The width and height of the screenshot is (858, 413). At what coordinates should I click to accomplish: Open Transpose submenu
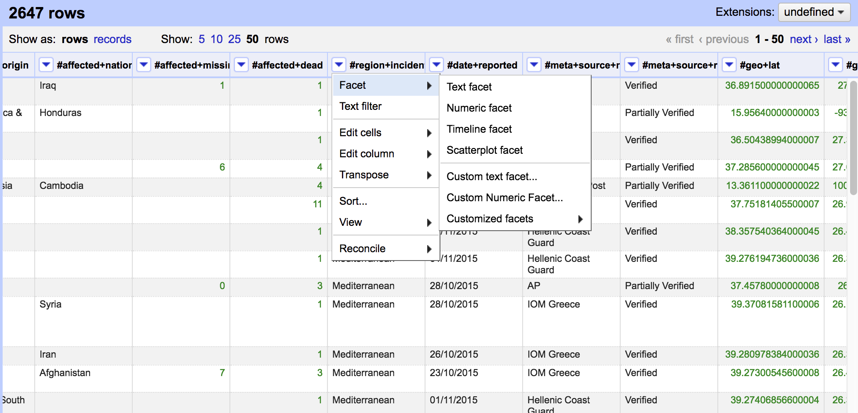[x=386, y=175]
